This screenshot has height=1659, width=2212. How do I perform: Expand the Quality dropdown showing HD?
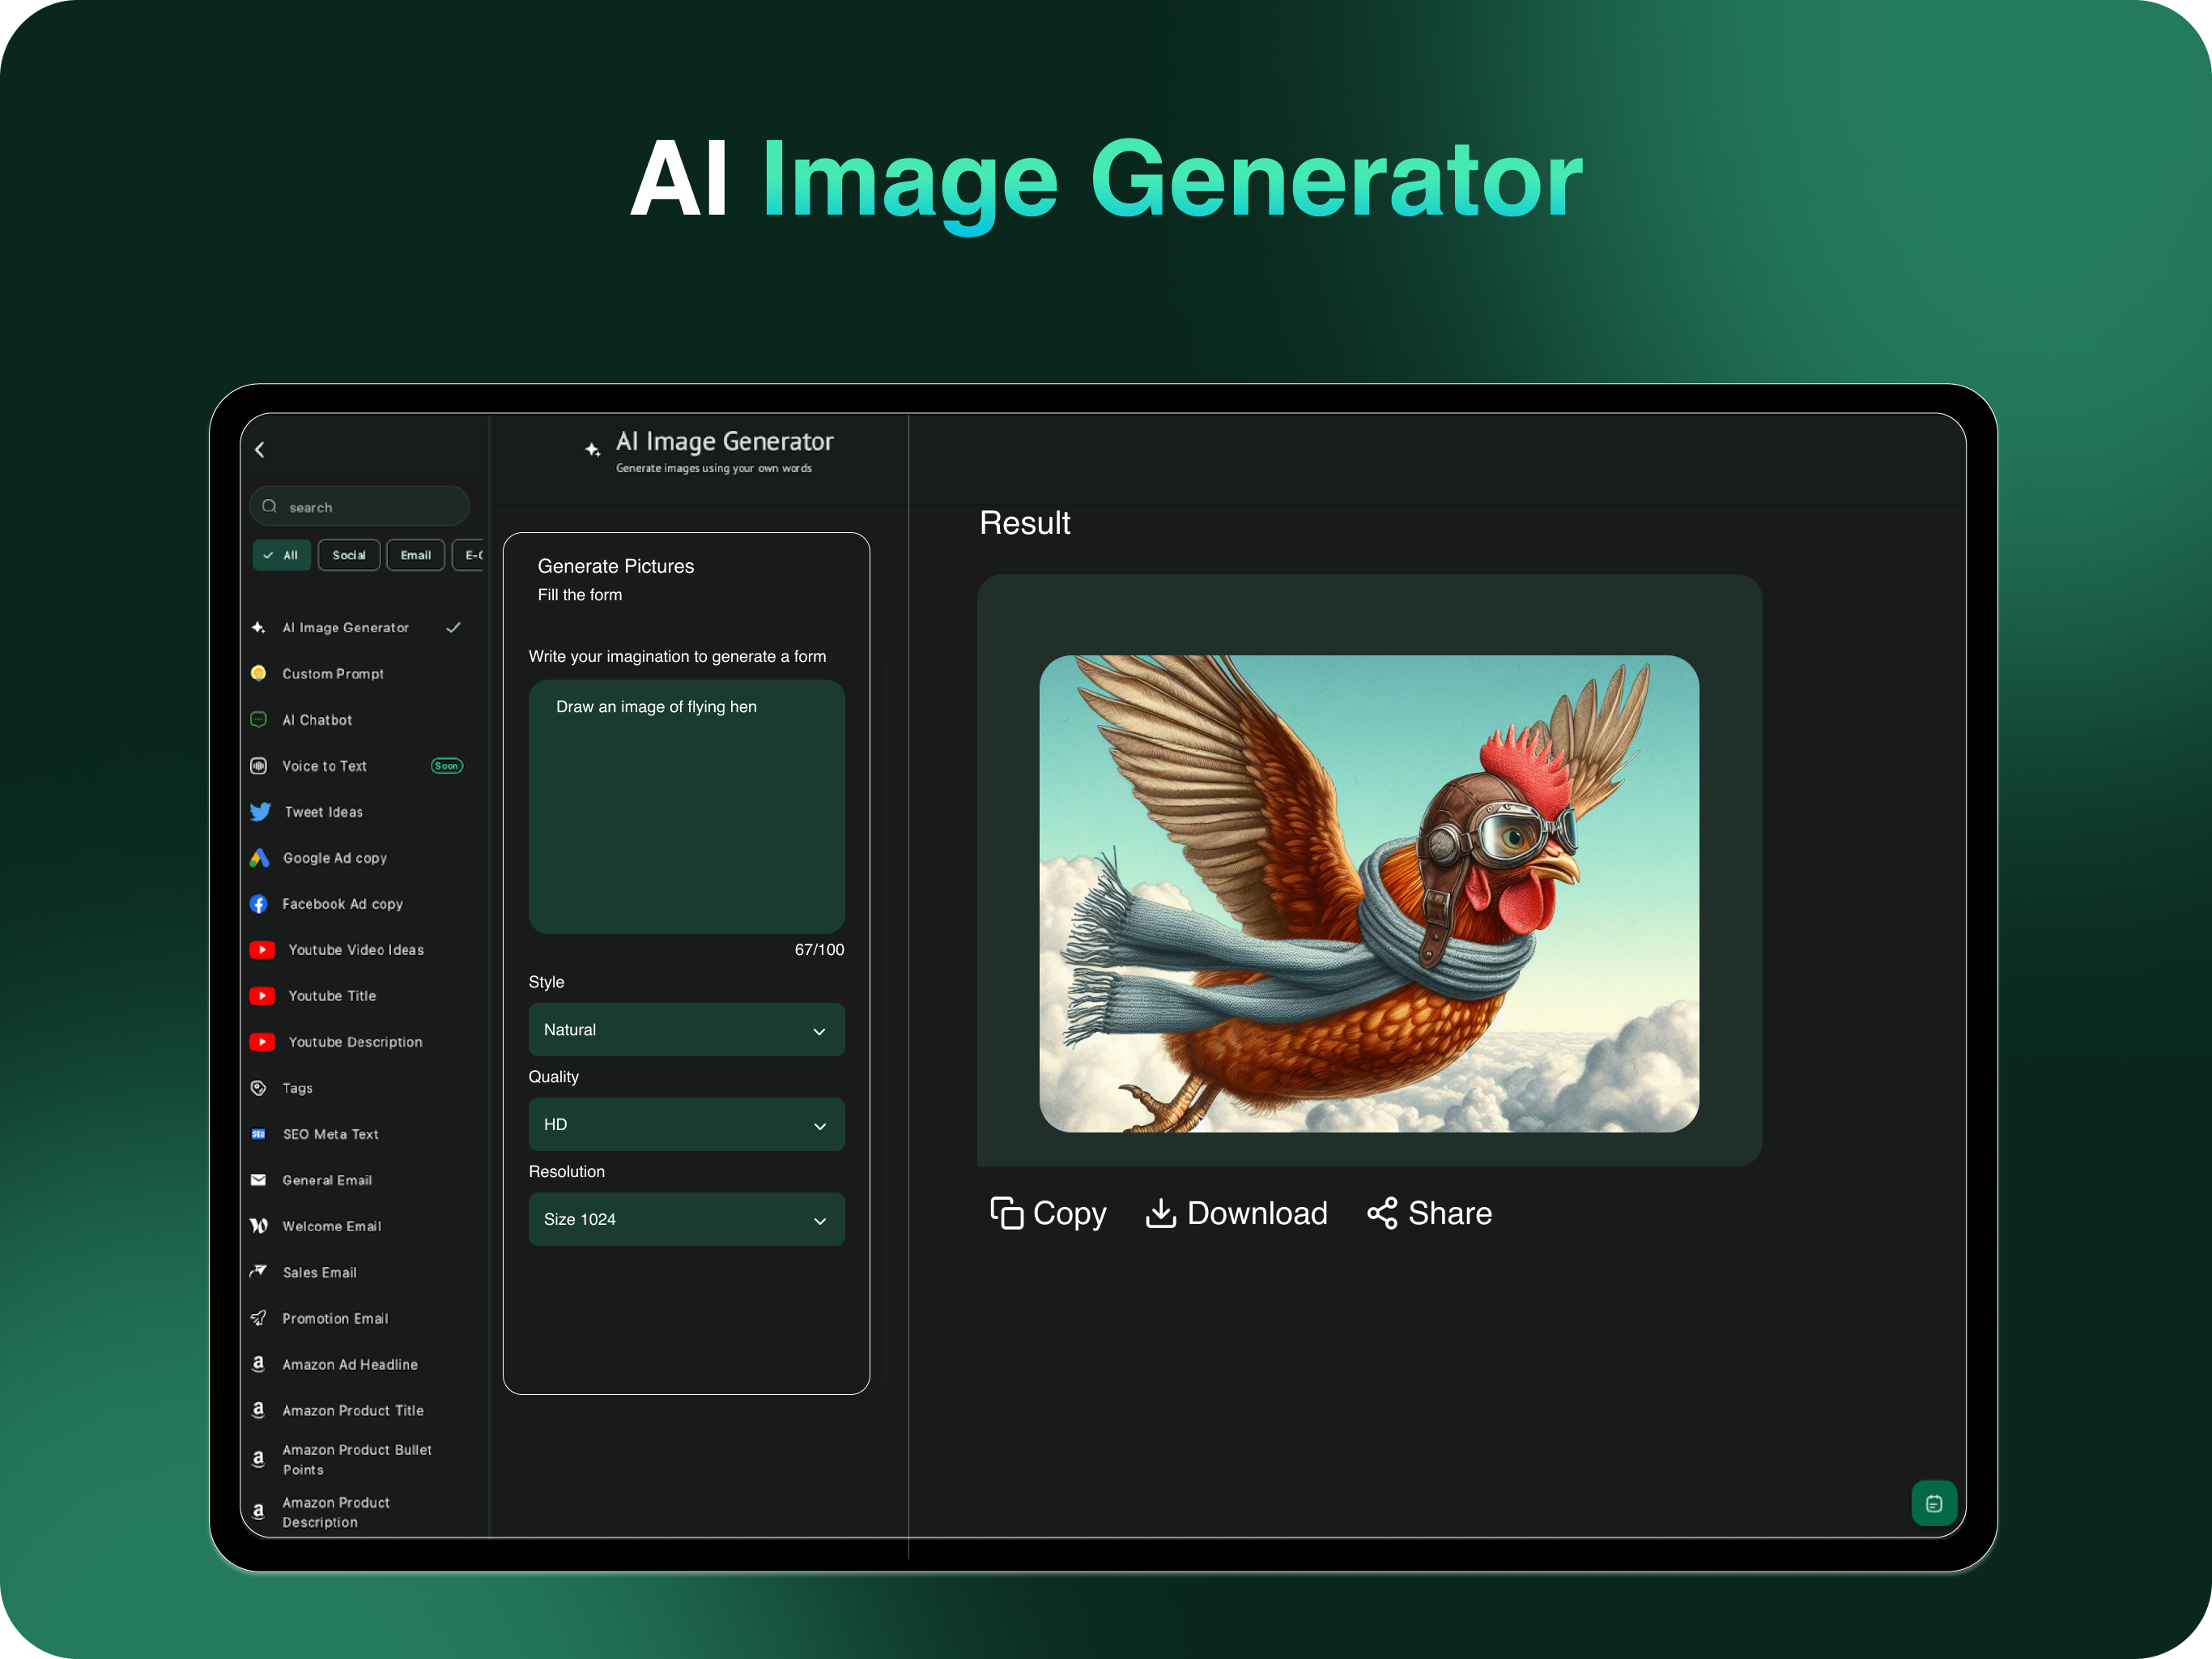click(x=686, y=1124)
